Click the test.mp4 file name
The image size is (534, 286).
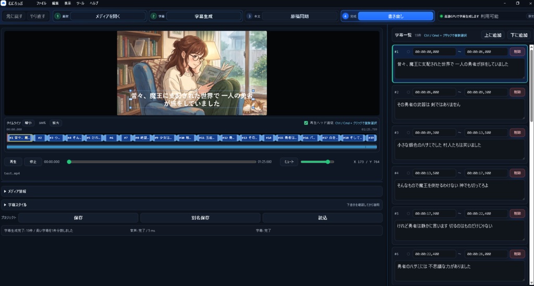pos(12,173)
